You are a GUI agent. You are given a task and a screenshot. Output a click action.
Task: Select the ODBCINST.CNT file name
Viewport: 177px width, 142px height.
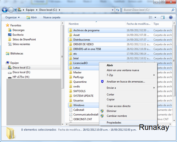click(83, 119)
